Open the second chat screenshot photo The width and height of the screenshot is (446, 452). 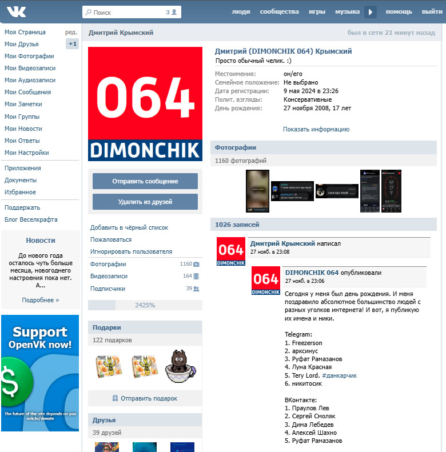(292, 191)
